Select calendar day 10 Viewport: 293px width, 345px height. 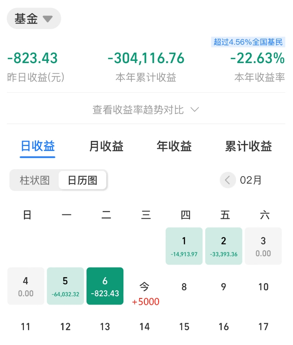263,287
